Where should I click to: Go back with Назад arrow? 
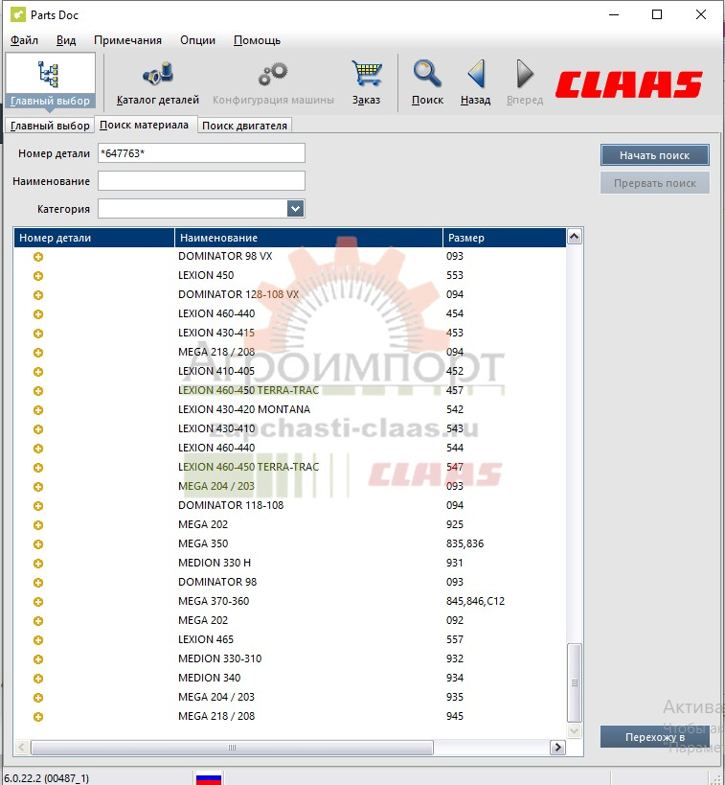tap(475, 83)
